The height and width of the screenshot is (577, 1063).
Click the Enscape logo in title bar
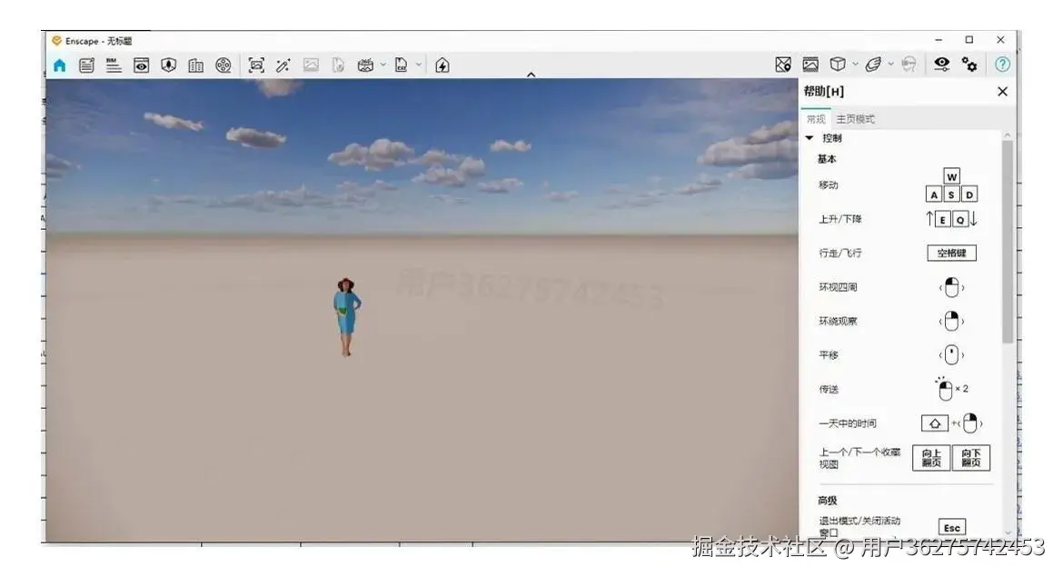(57, 41)
